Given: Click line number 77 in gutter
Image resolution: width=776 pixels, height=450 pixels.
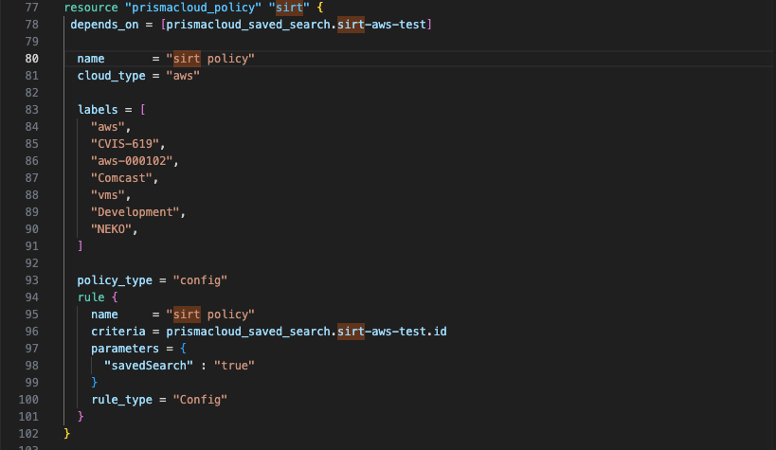Looking at the screenshot, I should pyautogui.click(x=31, y=8).
